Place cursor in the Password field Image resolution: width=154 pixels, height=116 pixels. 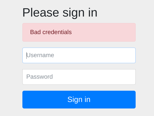click(79, 77)
